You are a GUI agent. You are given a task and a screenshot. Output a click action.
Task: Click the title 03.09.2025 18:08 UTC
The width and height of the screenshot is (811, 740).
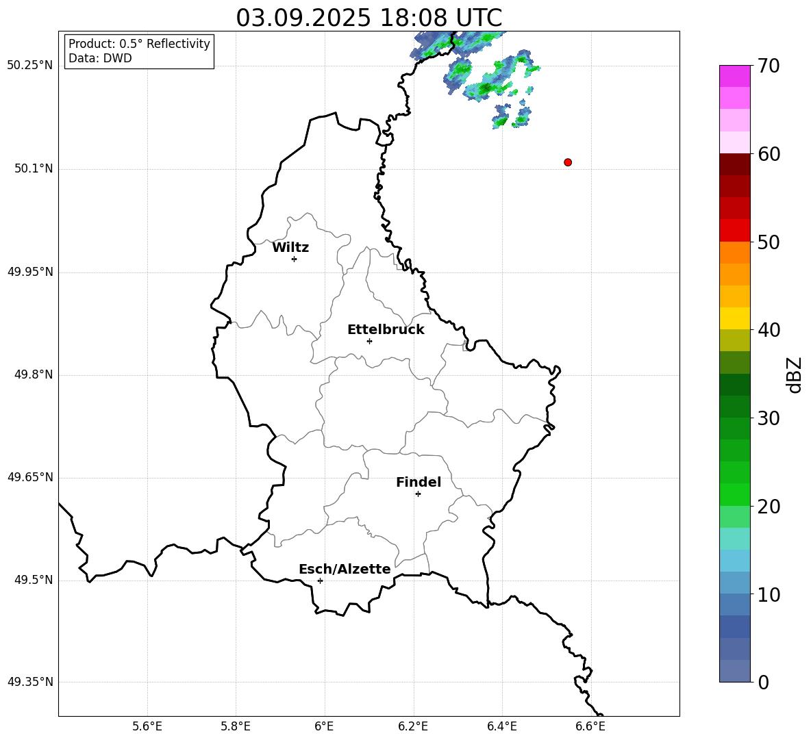[369, 18]
